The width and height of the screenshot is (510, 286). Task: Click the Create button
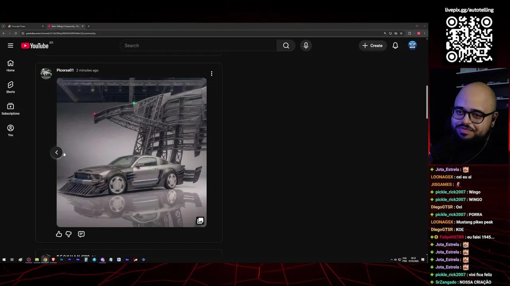pyautogui.click(x=373, y=46)
